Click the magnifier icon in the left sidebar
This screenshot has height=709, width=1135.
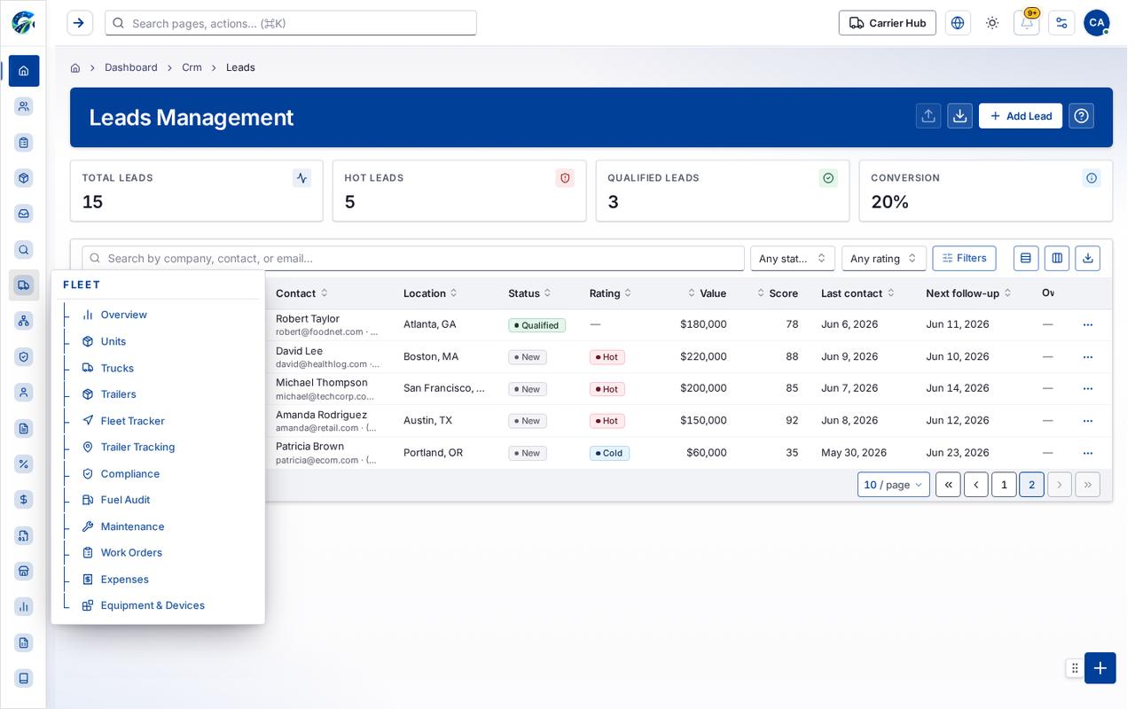24,250
